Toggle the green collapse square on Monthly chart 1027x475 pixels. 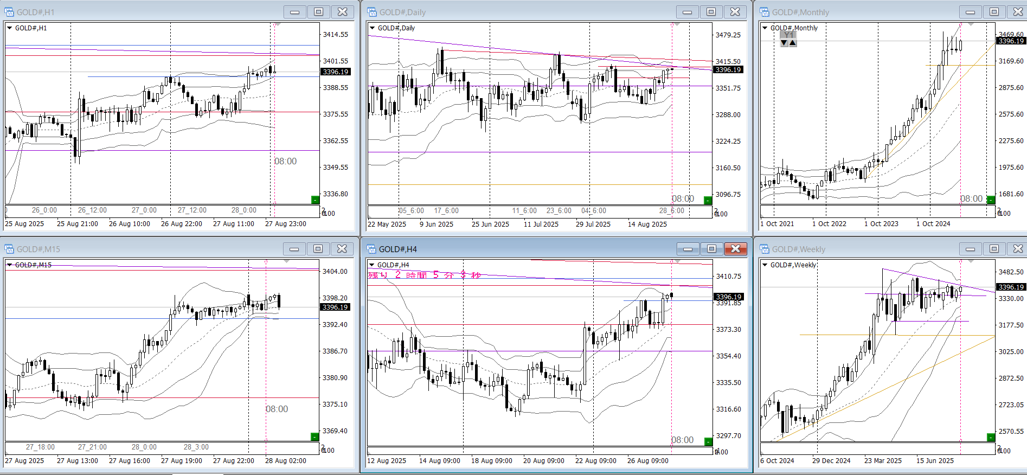[991, 200]
